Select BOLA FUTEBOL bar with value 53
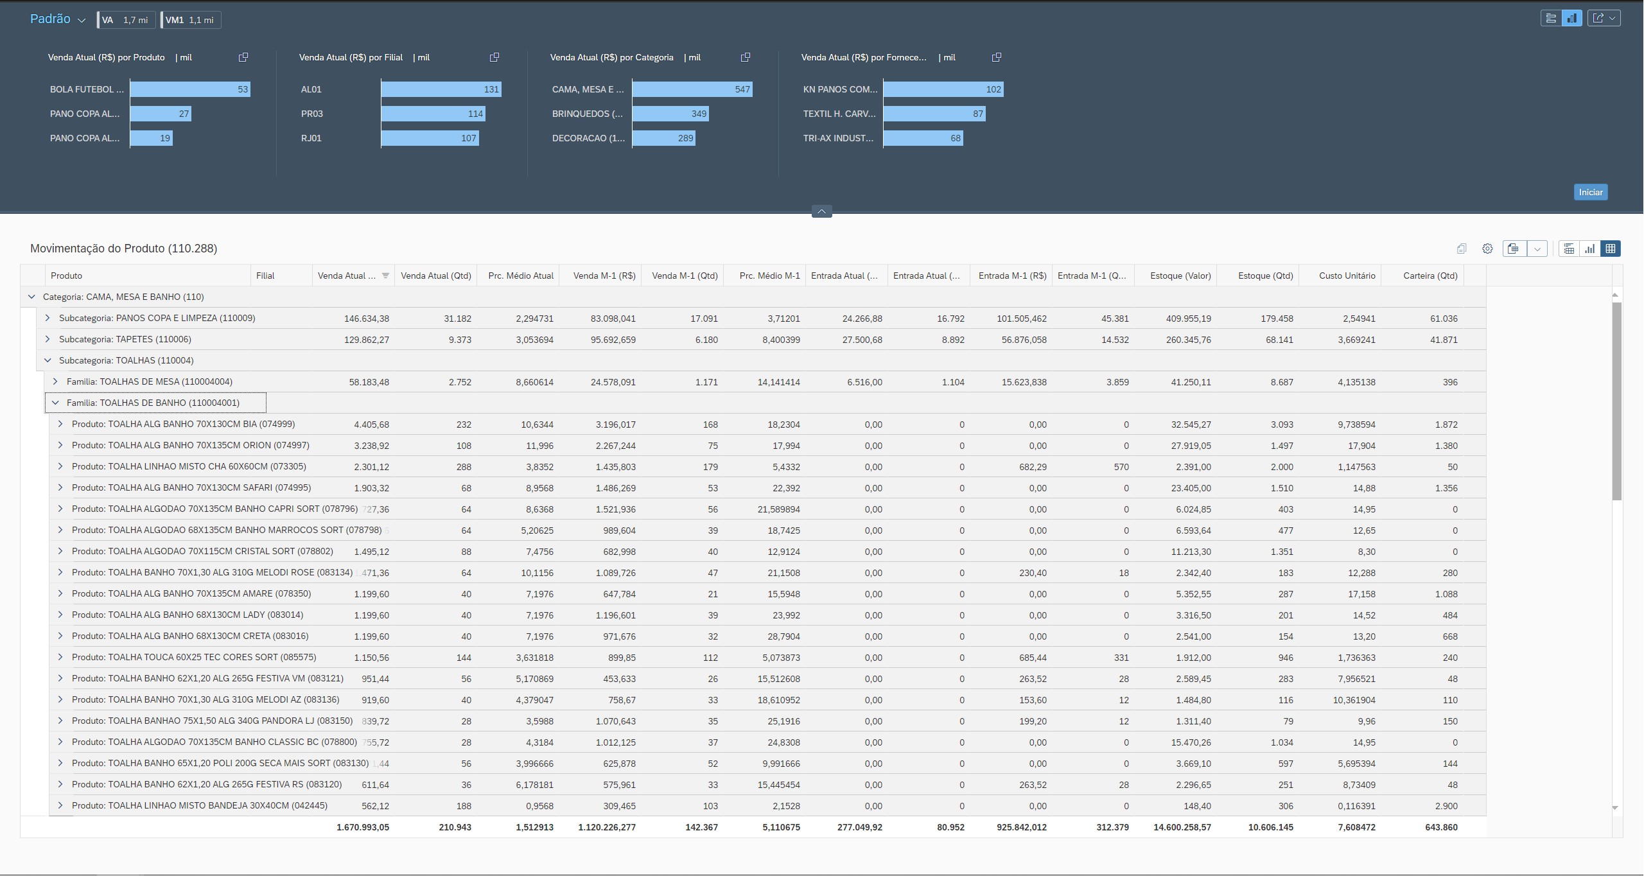The image size is (1644, 876). click(x=190, y=89)
